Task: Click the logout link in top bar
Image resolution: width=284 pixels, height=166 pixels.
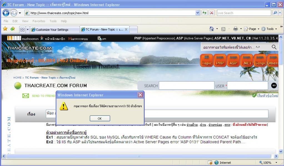Action: (80, 39)
